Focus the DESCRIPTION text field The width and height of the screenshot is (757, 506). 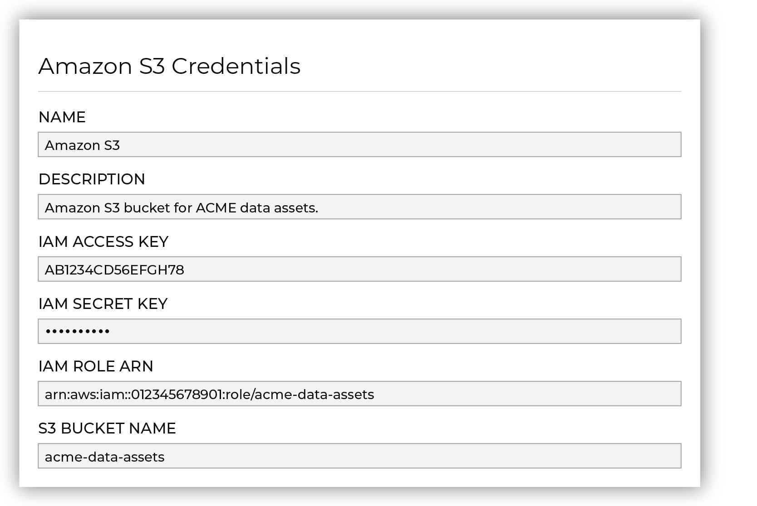pyautogui.click(x=359, y=207)
